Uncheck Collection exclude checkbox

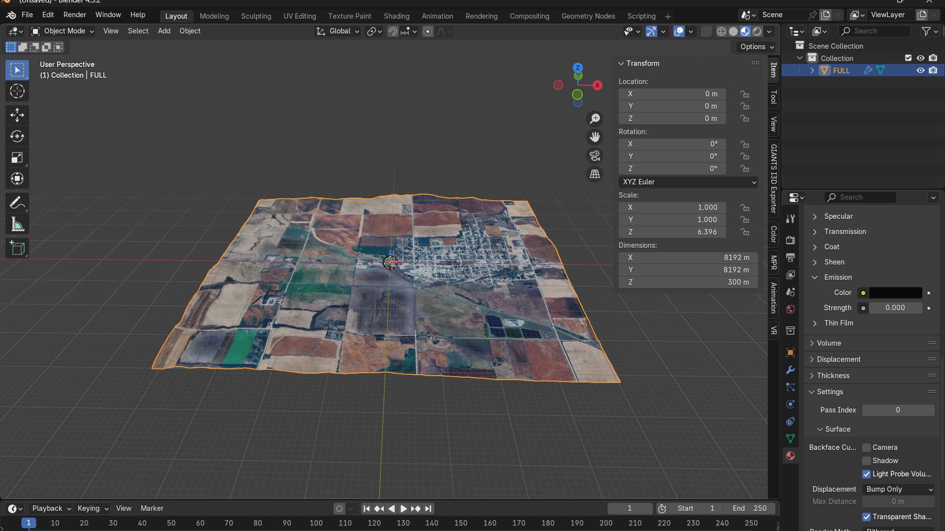pos(908,58)
